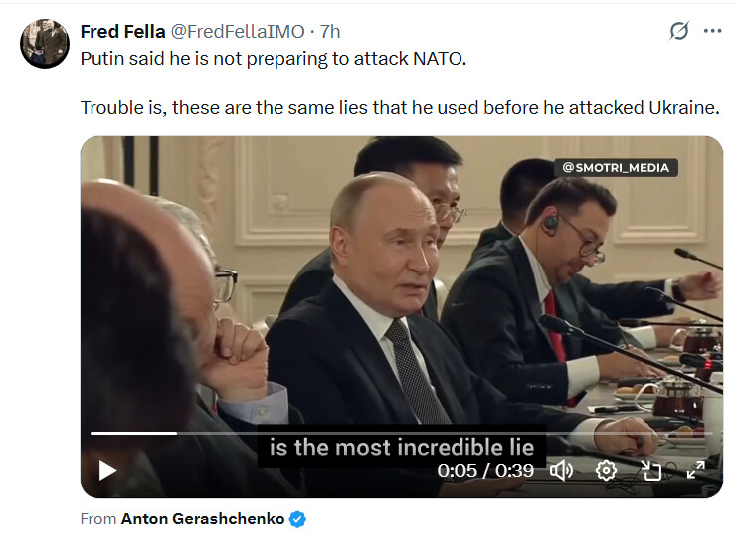This screenshot has height=542, width=736.
Task: Open video settings gear icon
Action: (x=606, y=470)
